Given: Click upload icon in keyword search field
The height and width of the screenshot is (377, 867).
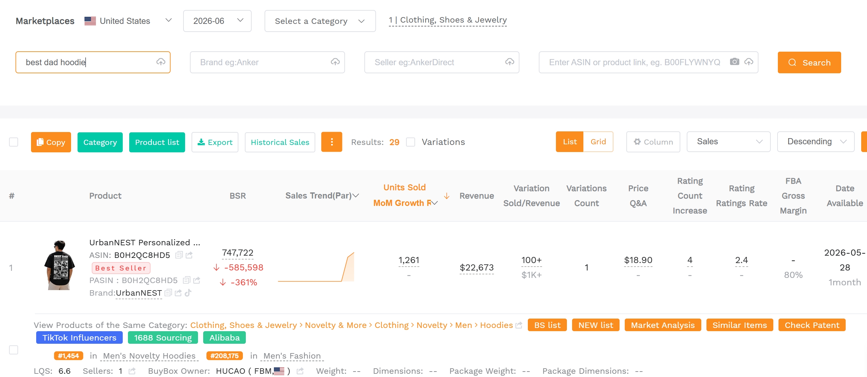Looking at the screenshot, I should click(x=161, y=62).
